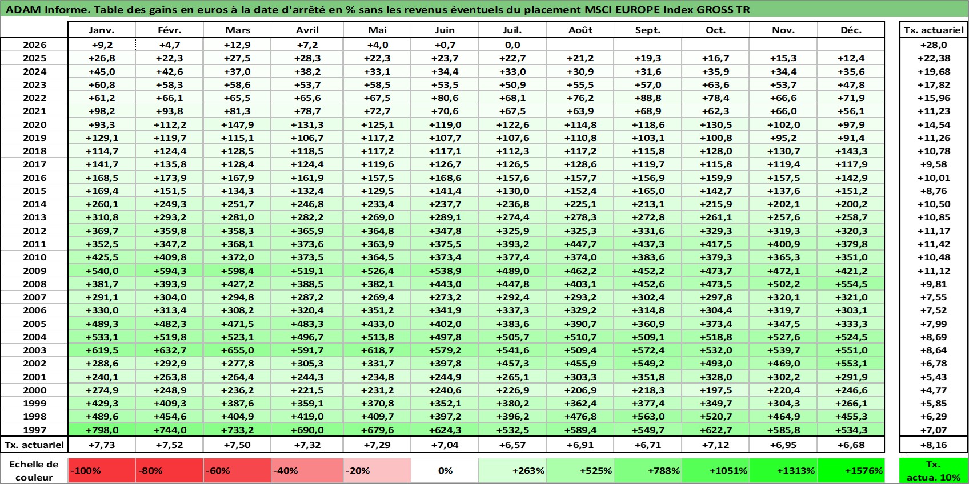Select the +525% green color swatch
Screen dimensions: 969x484
[580, 470]
